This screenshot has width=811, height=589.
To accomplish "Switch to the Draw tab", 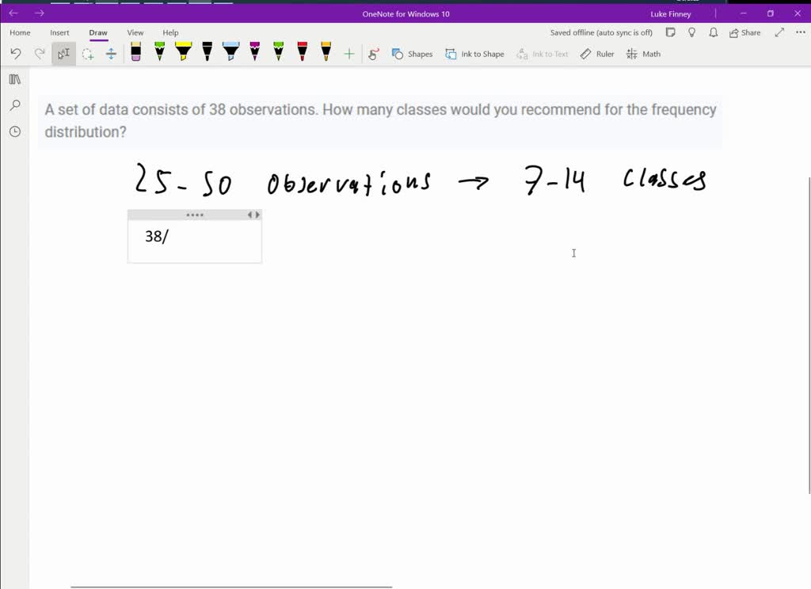I will (x=98, y=32).
